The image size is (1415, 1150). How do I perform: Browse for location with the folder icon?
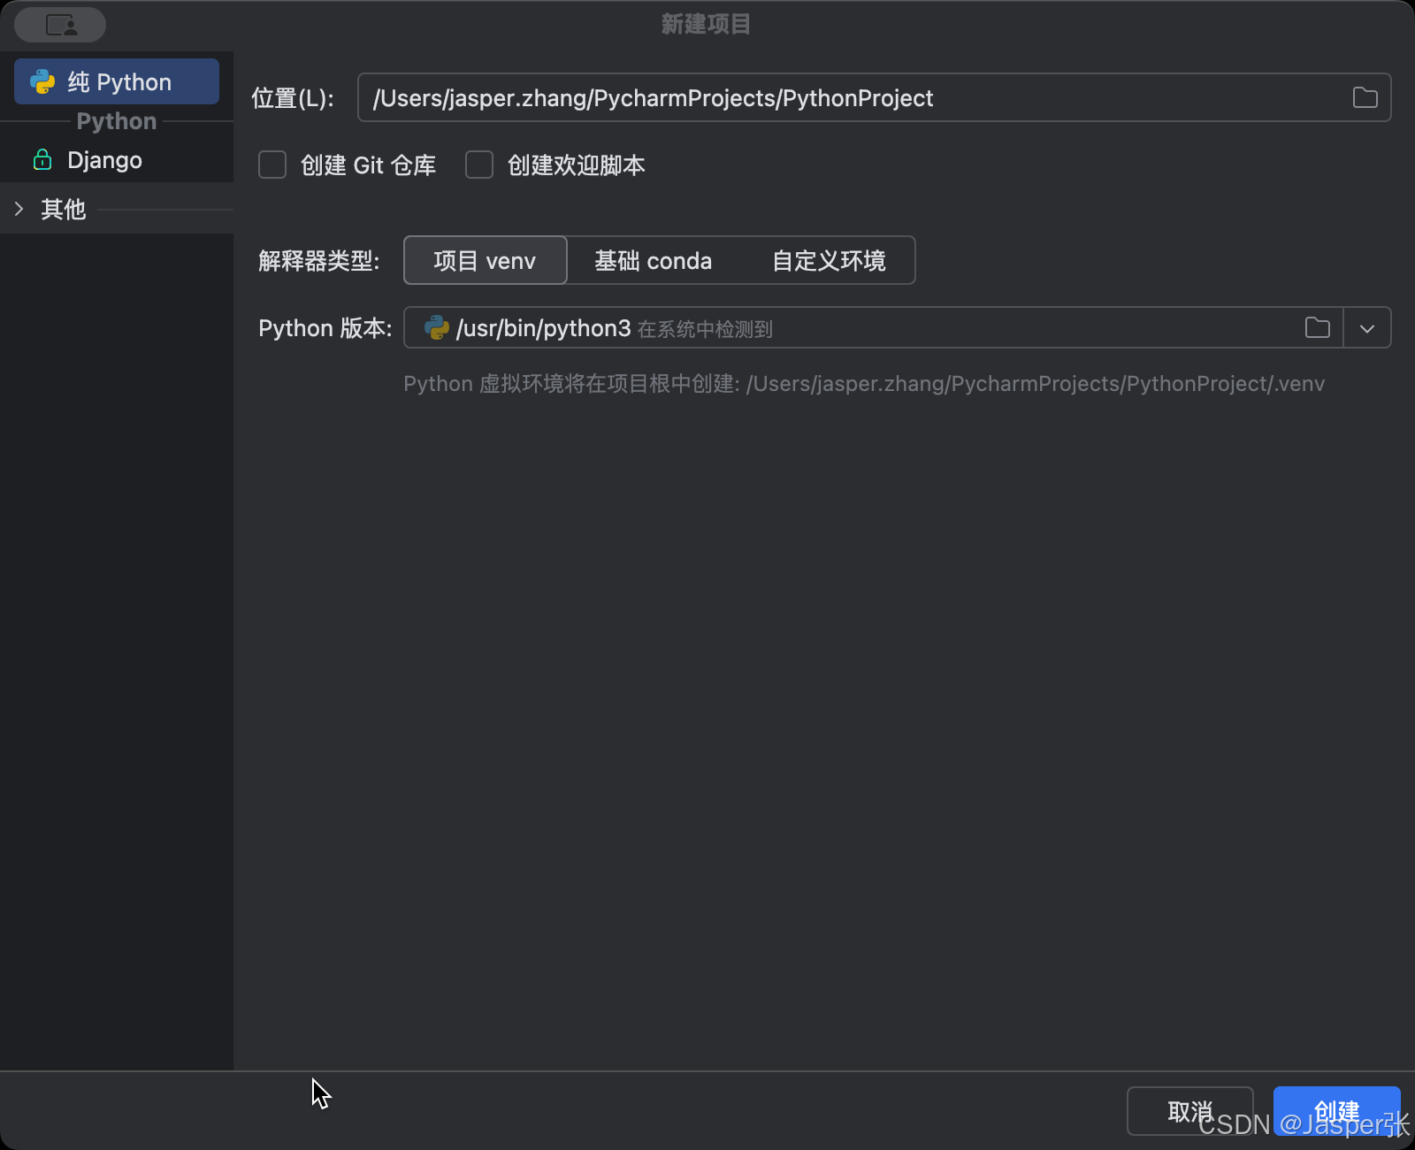pyautogui.click(x=1365, y=97)
